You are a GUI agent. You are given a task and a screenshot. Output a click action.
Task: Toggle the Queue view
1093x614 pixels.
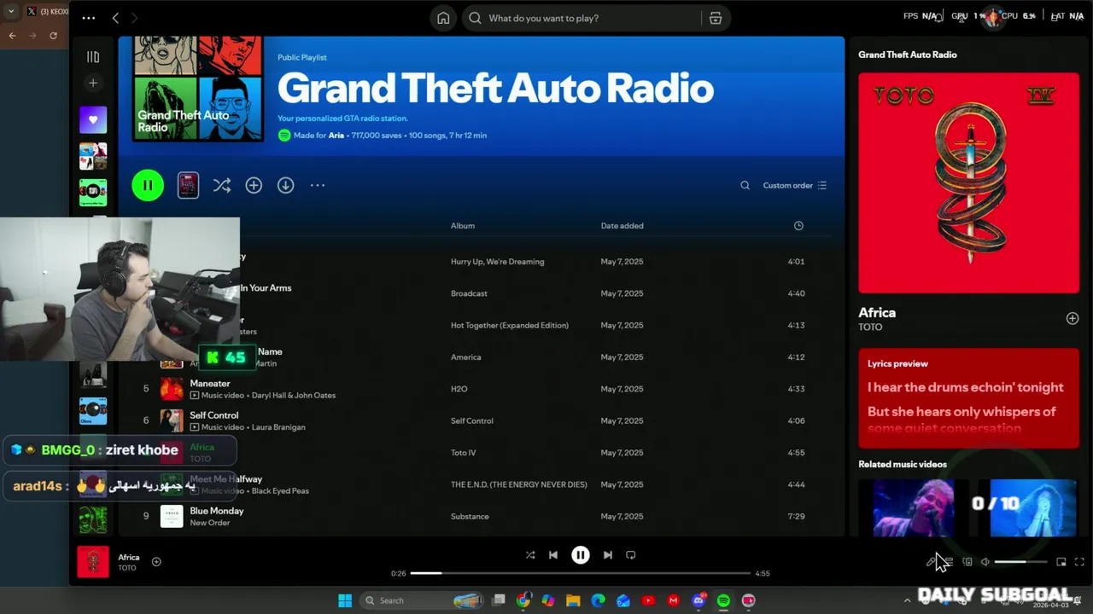click(948, 562)
